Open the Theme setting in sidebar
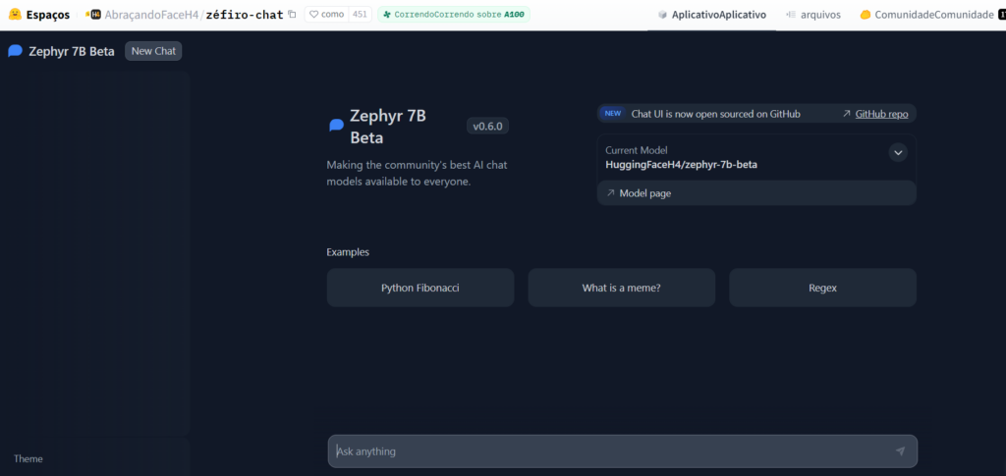Screen dimensions: 1006x476 [x=28, y=458]
